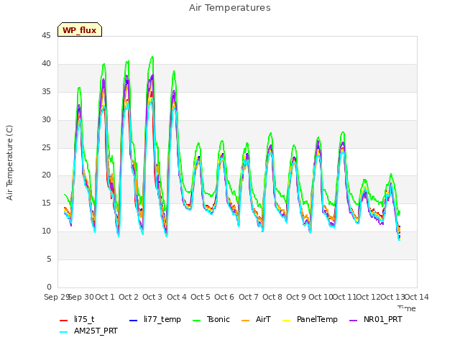This screenshot has height=345, width=460.
Task: Click the green Tsonic legend color marker
Action: pyautogui.click(x=197, y=321)
